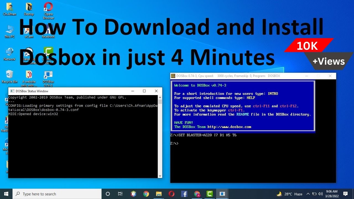Click the word README in DOSBox
This screenshot has height=199, width=354.
pyautogui.click(x=243, y=114)
